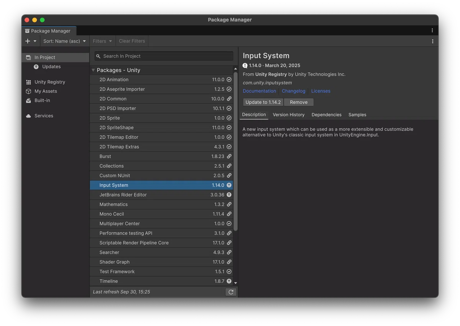Select the 2D PSD Importer package
Viewport: 460px width, 326px height.
[x=161, y=108]
